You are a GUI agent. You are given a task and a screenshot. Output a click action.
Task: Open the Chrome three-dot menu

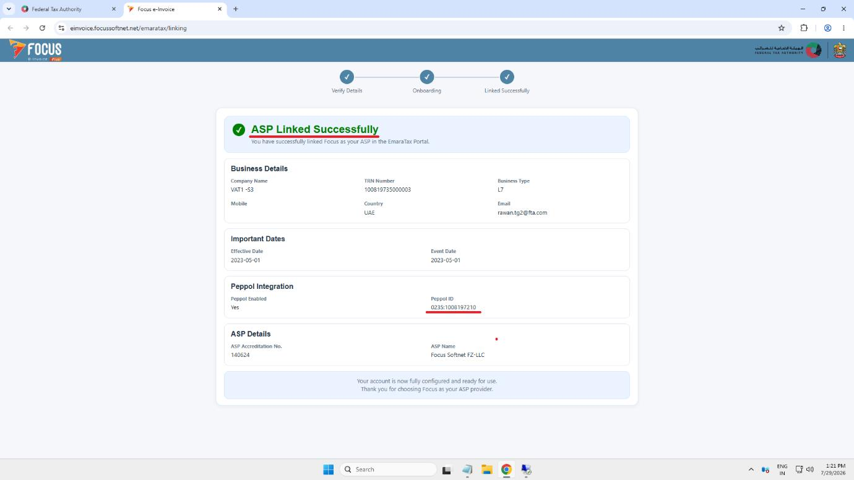843,28
